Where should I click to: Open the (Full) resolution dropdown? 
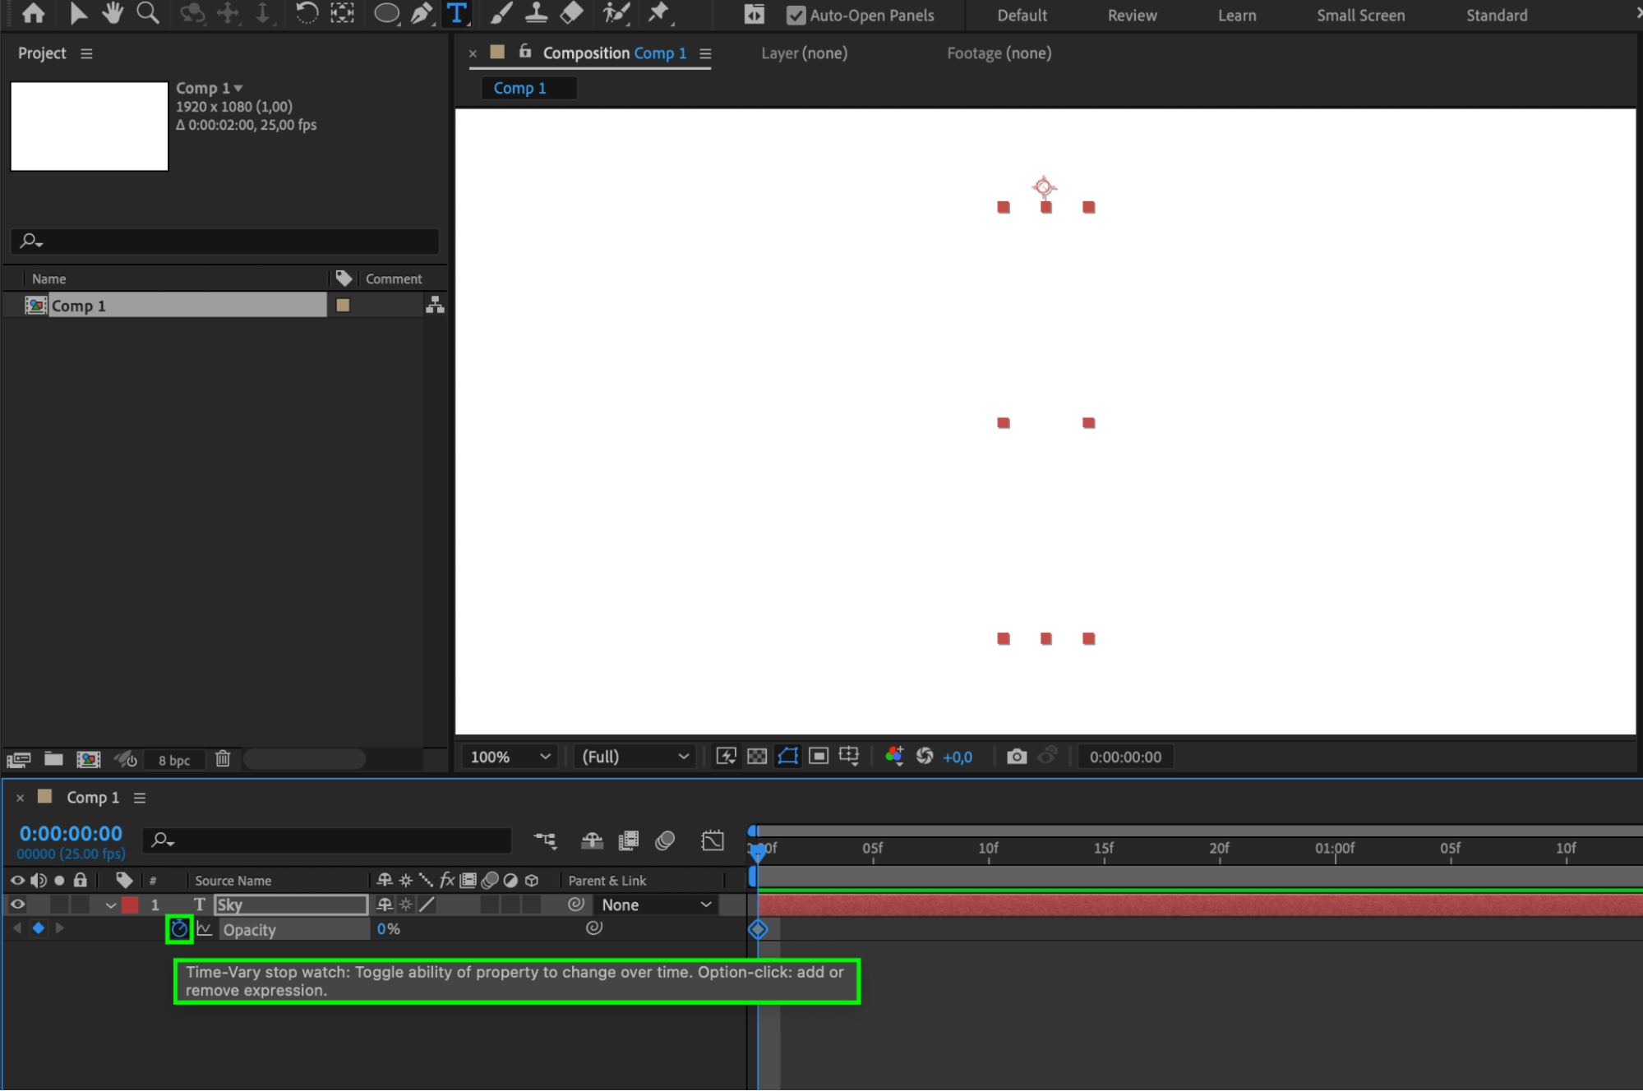pyautogui.click(x=635, y=757)
